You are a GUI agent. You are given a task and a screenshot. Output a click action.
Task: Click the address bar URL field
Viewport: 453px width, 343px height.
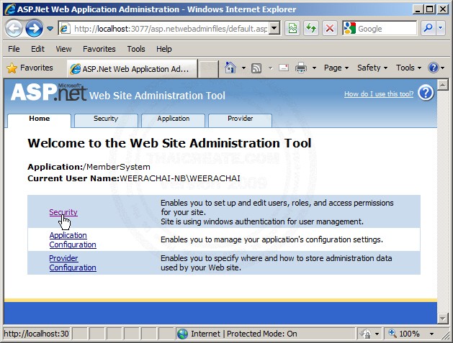tap(169, 29)
